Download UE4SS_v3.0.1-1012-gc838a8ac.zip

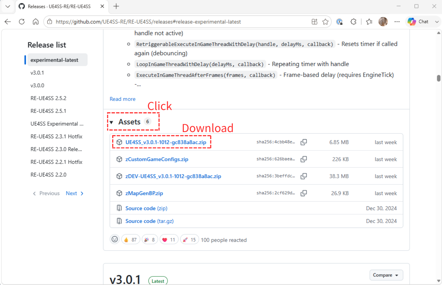tap(166, 142)
